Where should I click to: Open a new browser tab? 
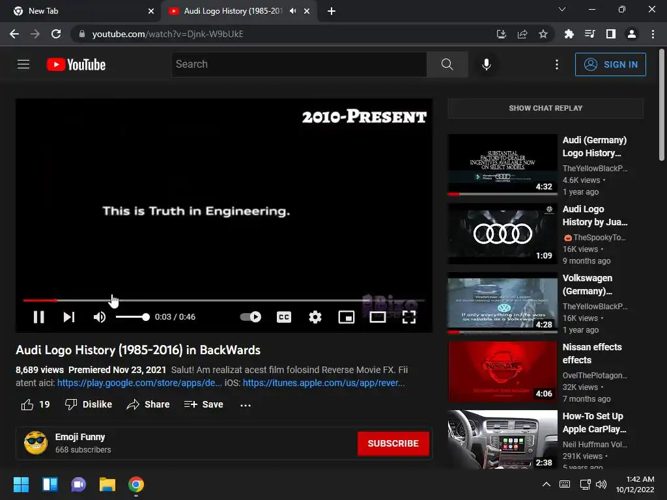332,11
